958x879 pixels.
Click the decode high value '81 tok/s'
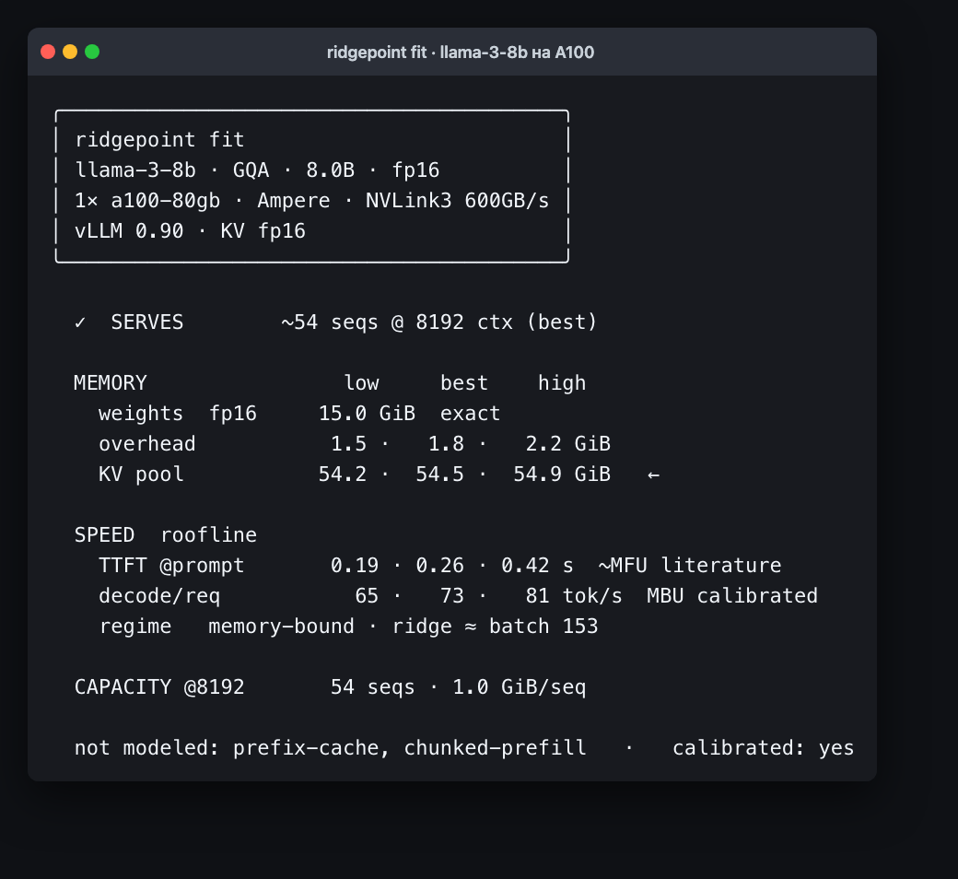coord(574,596)
